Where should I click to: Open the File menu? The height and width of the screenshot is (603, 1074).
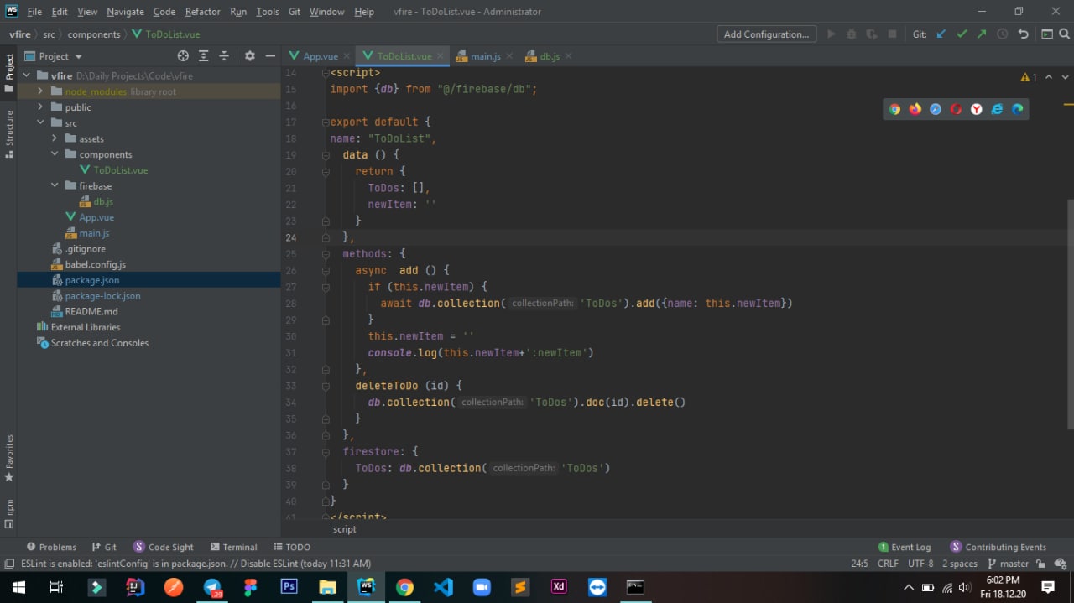(34, 12)
